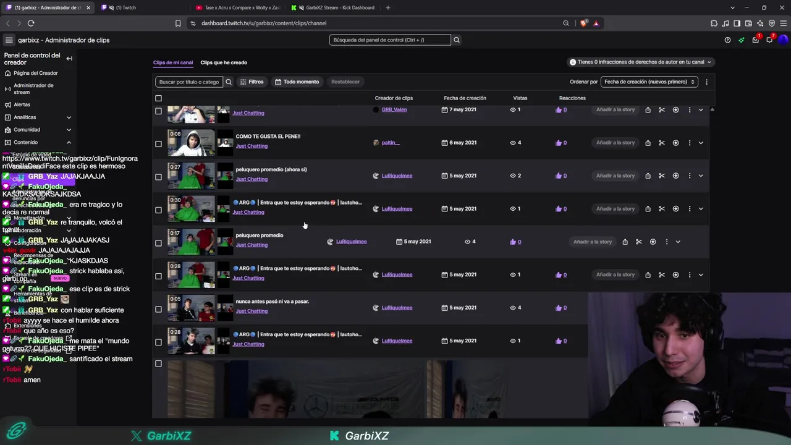Open the dashboard hamburger menu
The width and height of the screenshot is (791, 445).
click(9, 40)
